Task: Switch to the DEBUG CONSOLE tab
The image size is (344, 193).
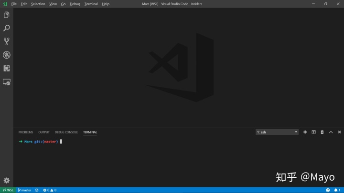Action: (66, 132)
